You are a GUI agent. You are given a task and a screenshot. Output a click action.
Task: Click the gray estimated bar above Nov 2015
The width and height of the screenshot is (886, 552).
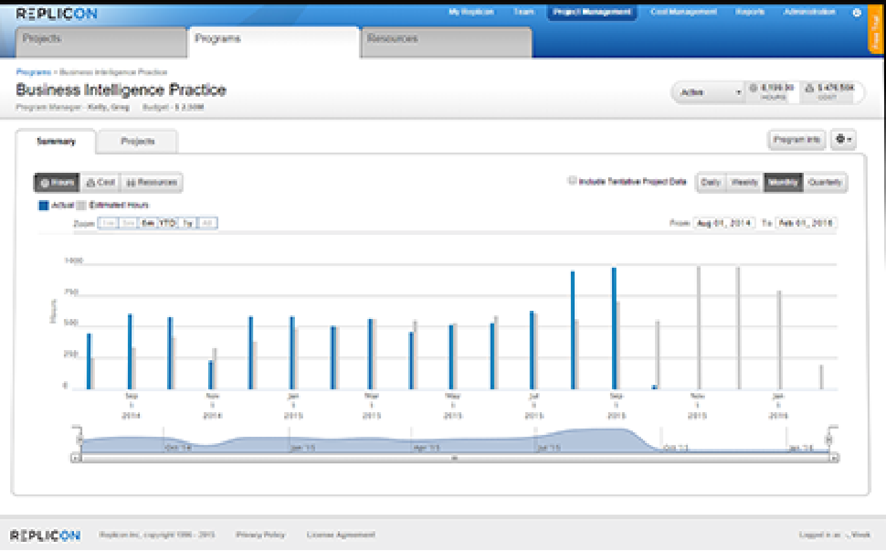tap(699, 328)
